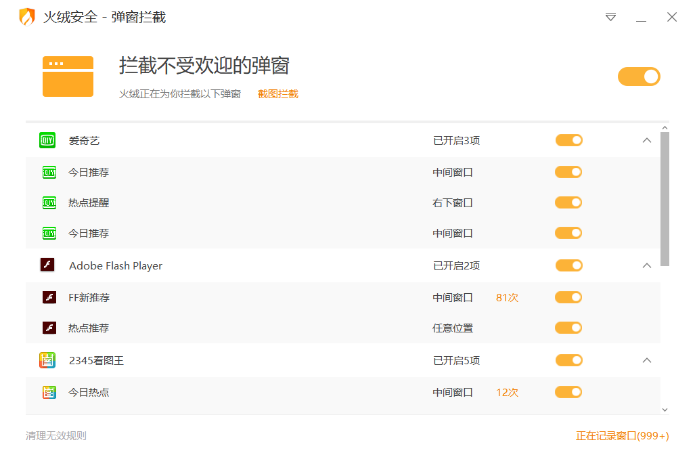
Task: Click the 热点推荐 Flash icon
Action: click(49, 328)
